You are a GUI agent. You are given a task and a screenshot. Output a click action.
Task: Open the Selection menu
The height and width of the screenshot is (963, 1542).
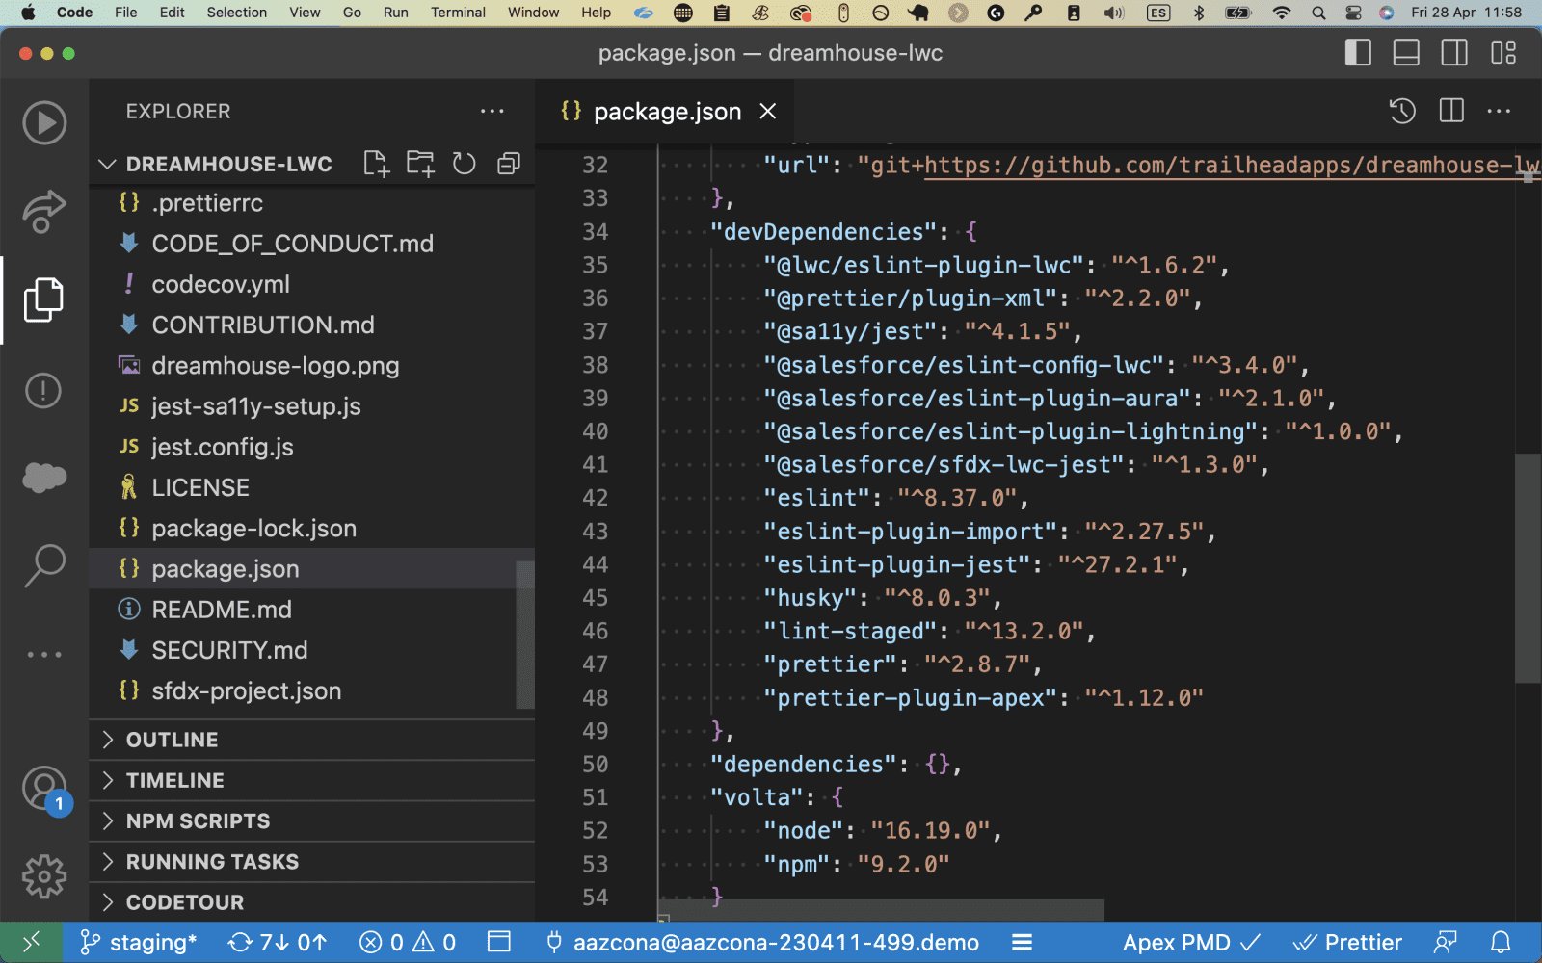(x=236, y=13)
